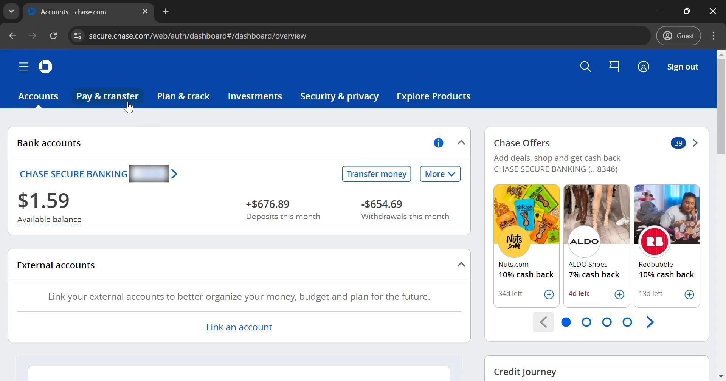Screen dimensions: 726x381
Task: Add the Redbubble cash back offer
Action: [689, 294]
